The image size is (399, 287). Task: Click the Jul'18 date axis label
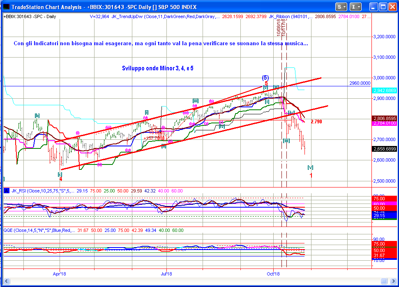[166, 274]
